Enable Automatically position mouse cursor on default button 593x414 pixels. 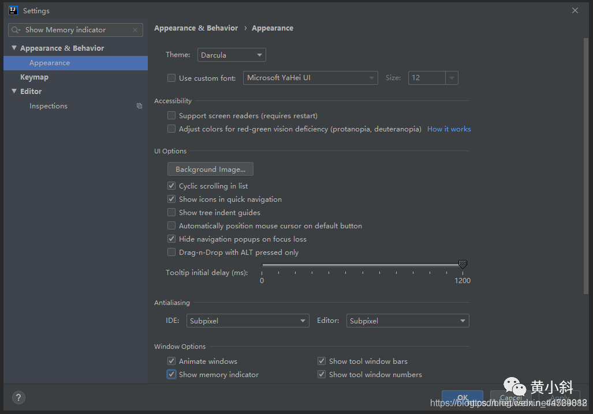pyautogui.click(x=171, y=225)
